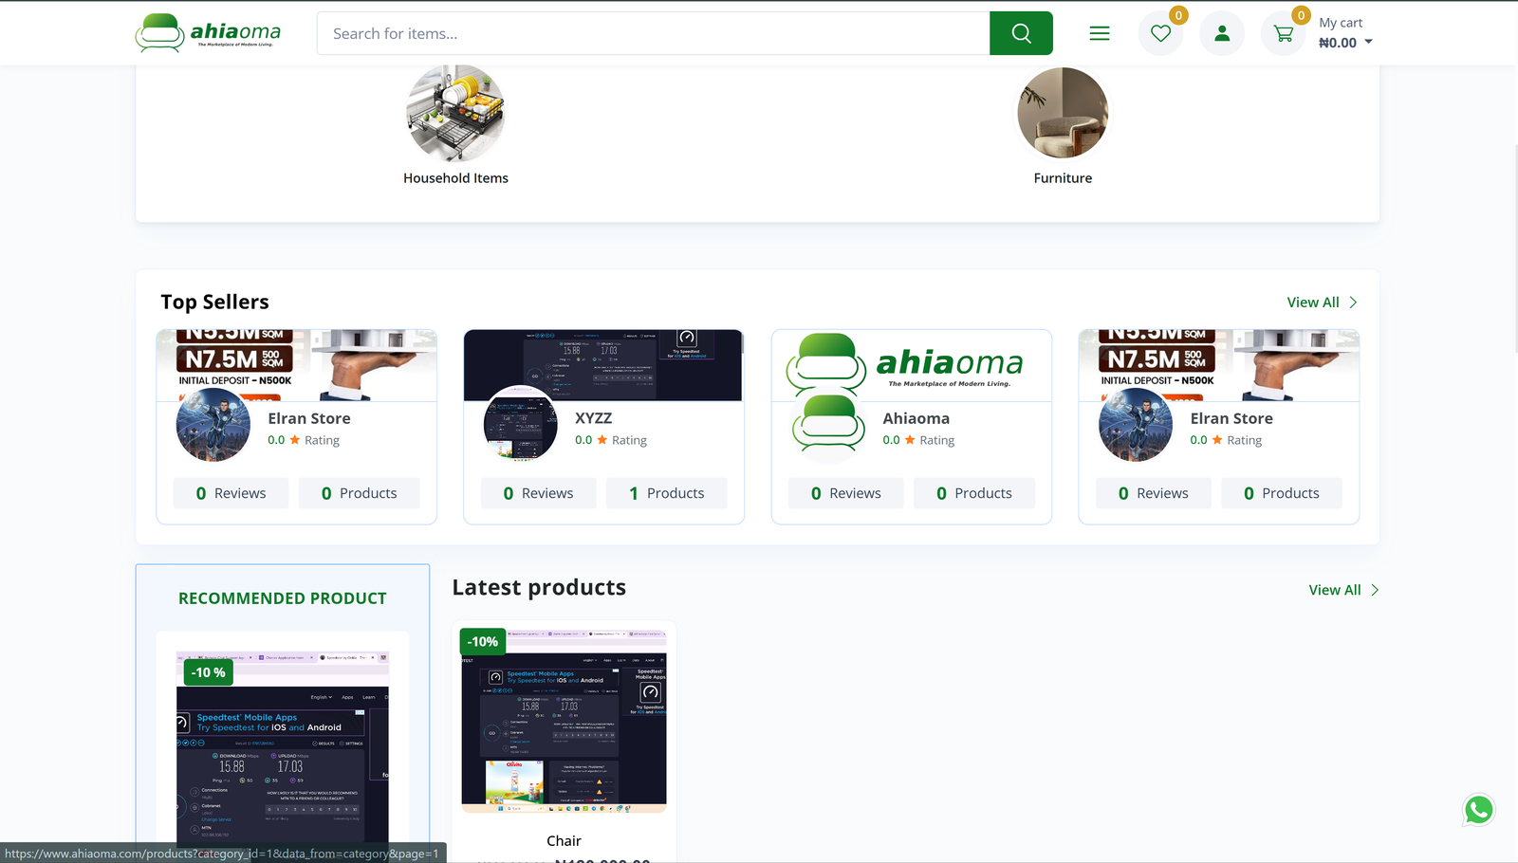Open the XYZZ seller banner image
1518x863 pixels.
pos(603,365)
